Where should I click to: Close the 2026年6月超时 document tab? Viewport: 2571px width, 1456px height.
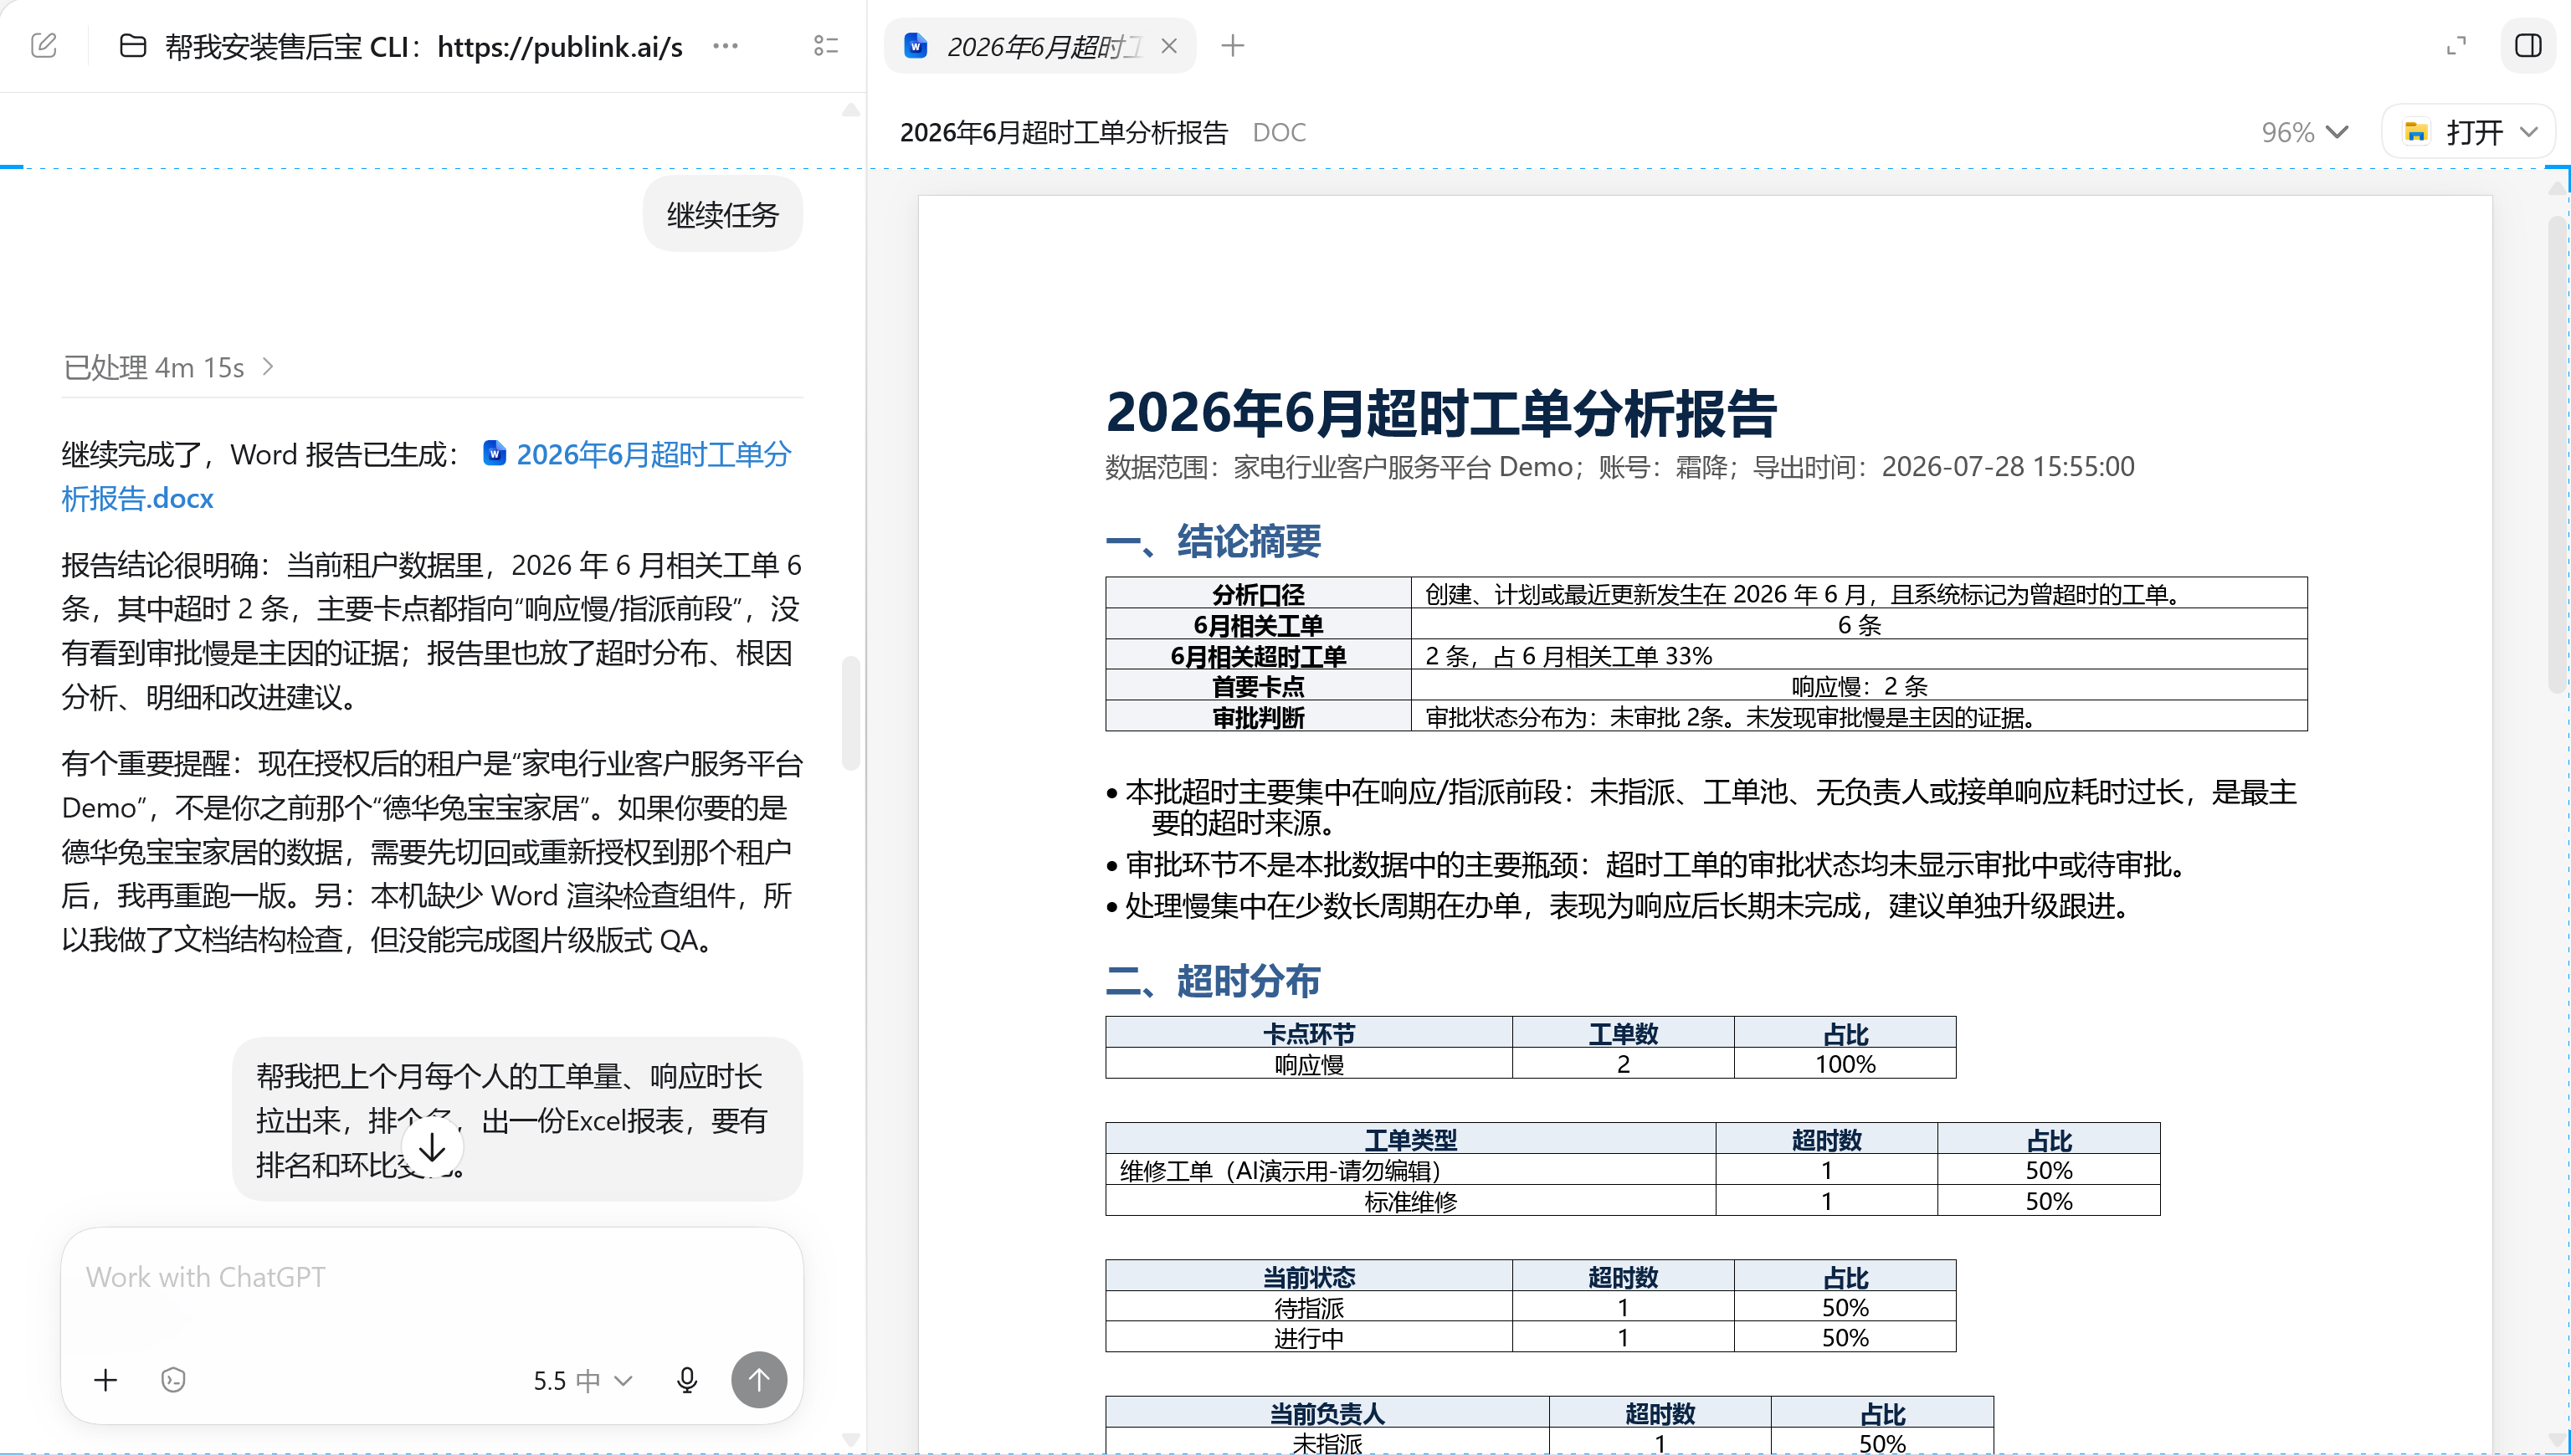click(x=1169, y=46)
